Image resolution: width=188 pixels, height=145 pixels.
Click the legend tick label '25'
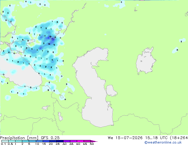pos(58,144)
